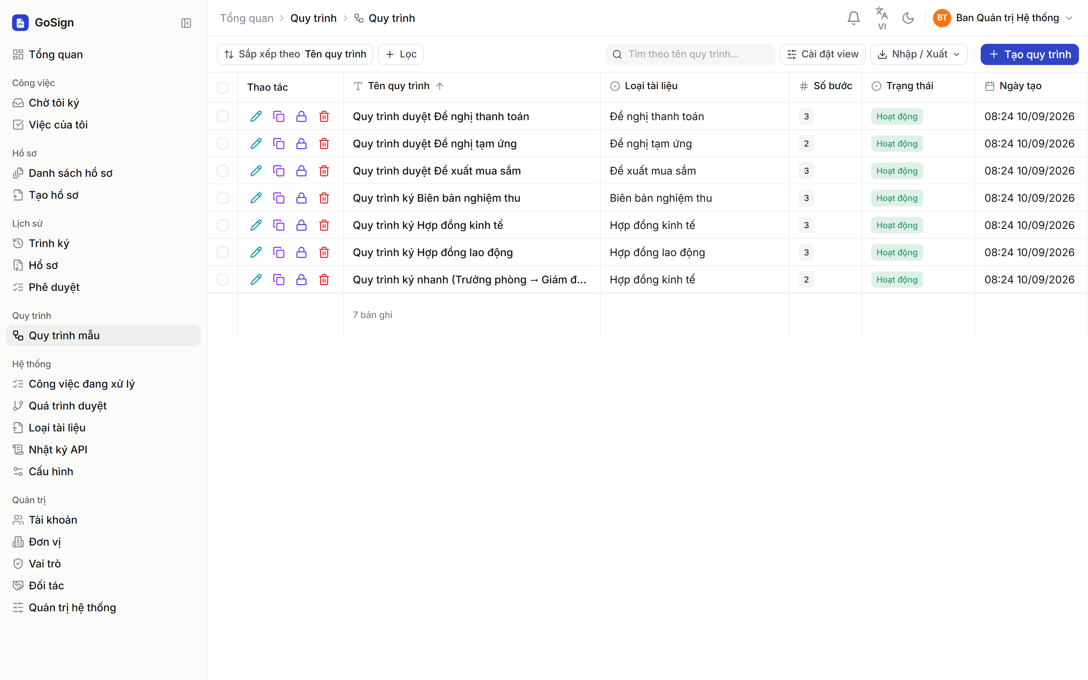The width and height of the screenshot is (1088, 680).
Task: Add a filter with Lọc button
Action: (400, 54)
